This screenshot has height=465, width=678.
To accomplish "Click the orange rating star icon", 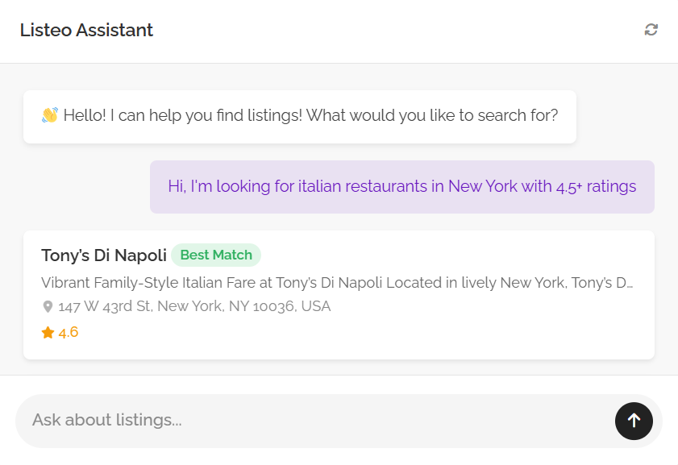I will [48, 332].
